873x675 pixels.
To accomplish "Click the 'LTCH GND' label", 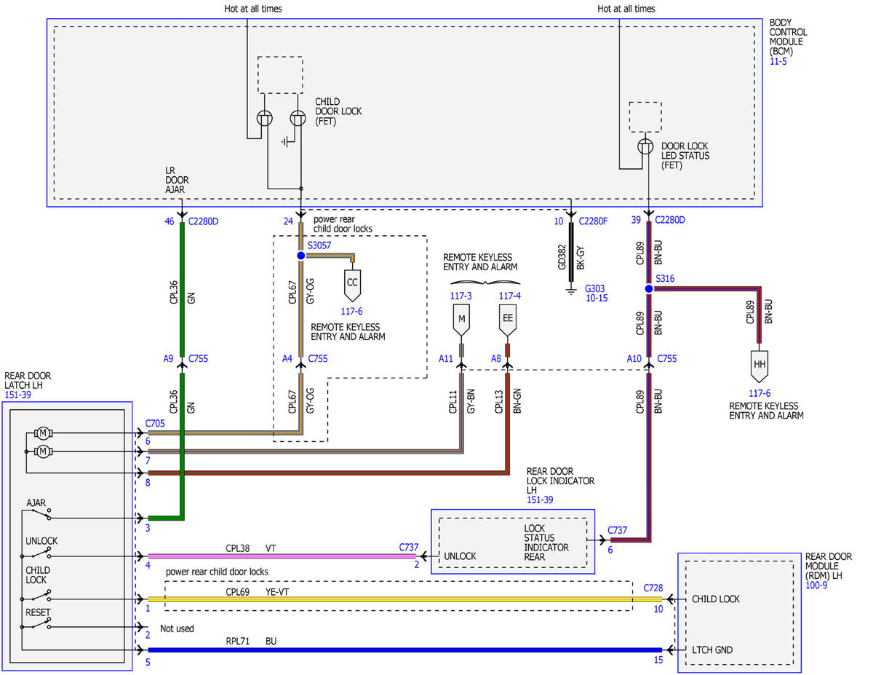I will tap(712, 650).
